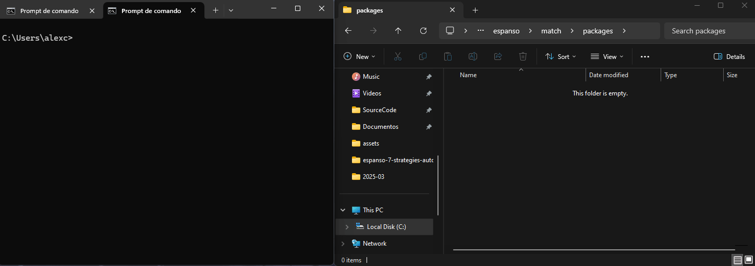Viewport: 755px width, 266px height.
Task: Open the New item menu
Action: tap(359, 56)
